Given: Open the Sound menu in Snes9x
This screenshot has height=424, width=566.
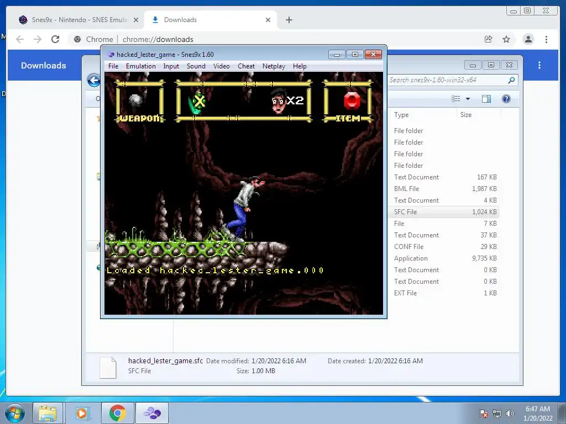Looking at the screenshot, I should 196,66.
